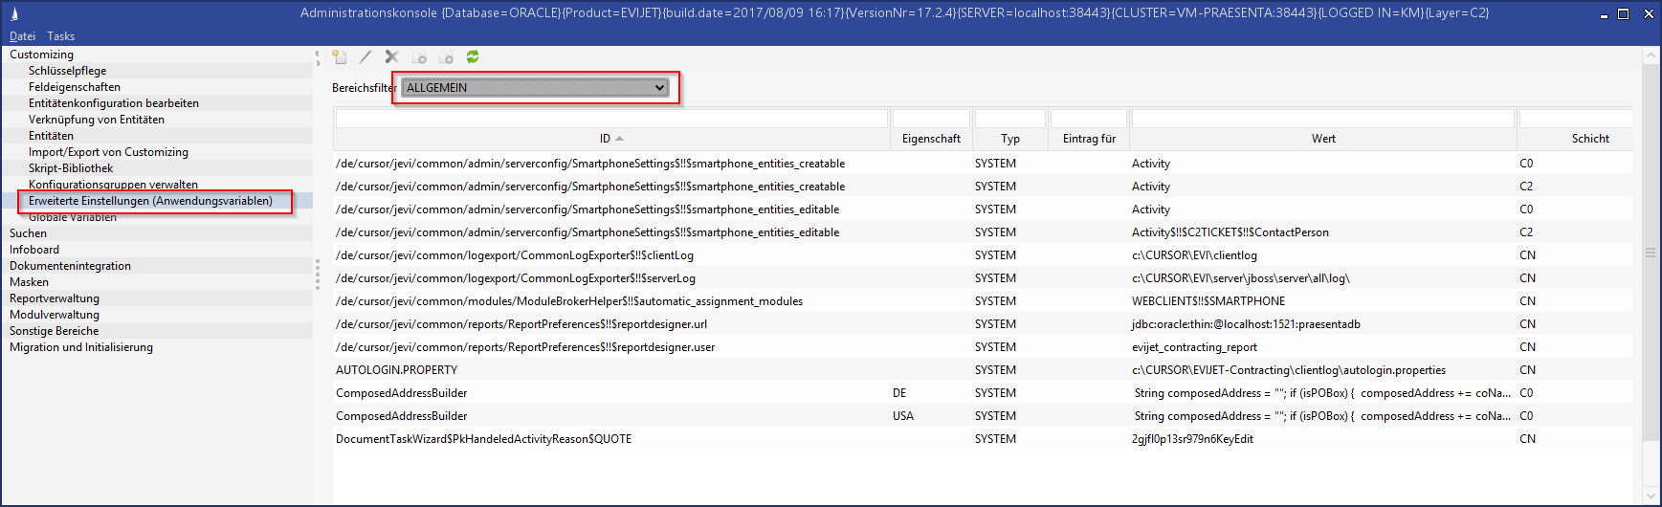The height and width of the screenshot is (507, 1662).
Task: Open Erweiterte Einstellungen (Anwendungsvariablen)
Action: coord(150,201)
